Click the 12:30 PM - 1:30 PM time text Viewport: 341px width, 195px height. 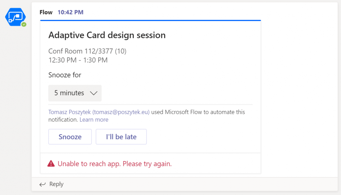[x=78, y=60]
